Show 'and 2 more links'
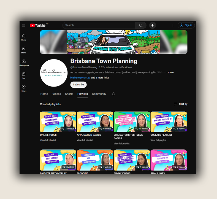 point(100,77)
